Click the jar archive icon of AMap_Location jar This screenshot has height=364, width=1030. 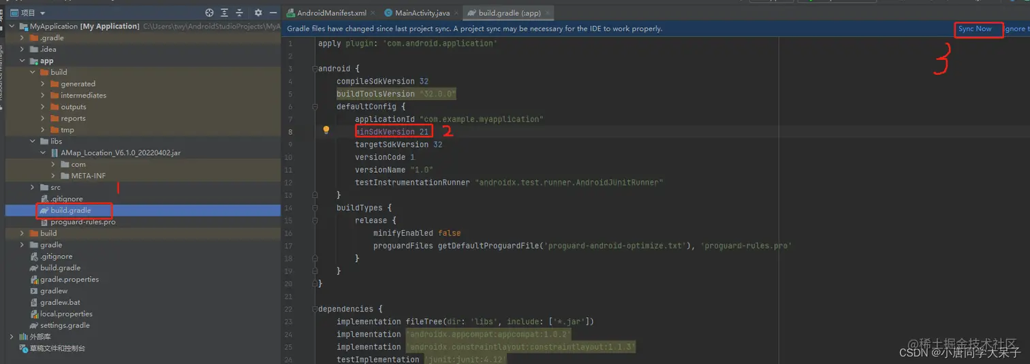click(x=55, y=153)
